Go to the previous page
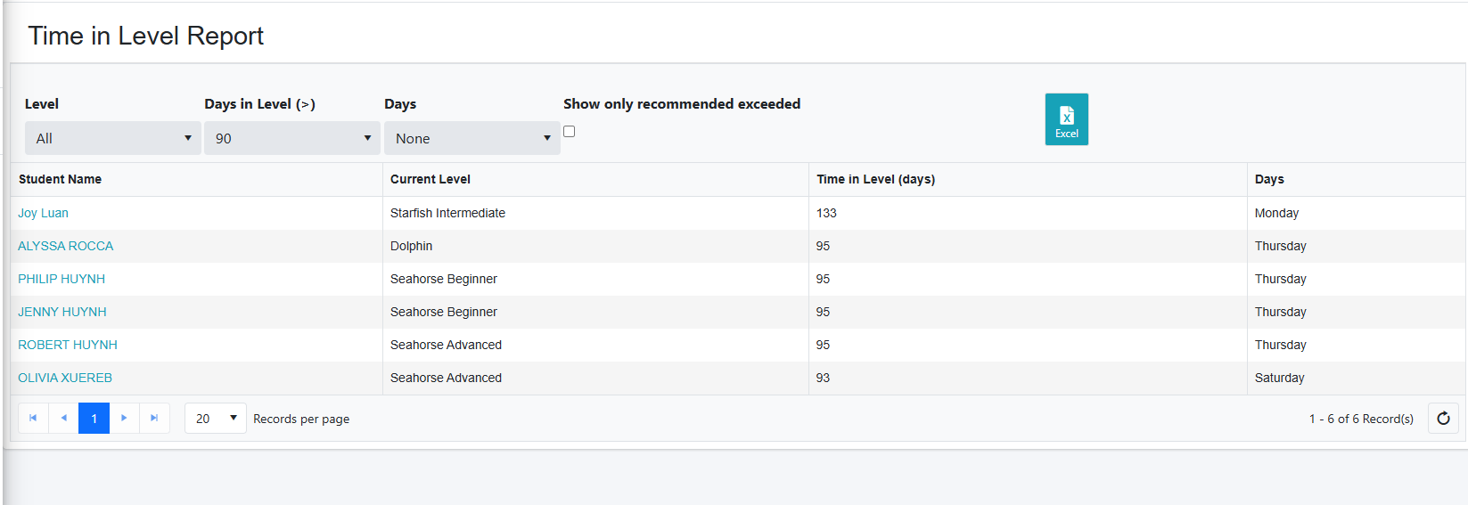The width and height of the screenshot is (1468, 505). click(x=63, y=419)
